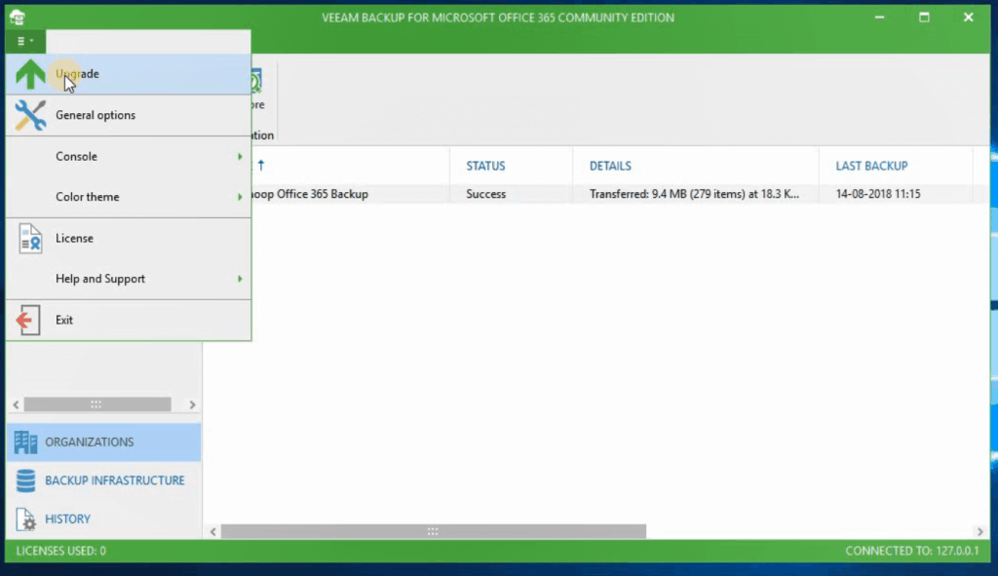Click the History document gear icon

point(25,519)
